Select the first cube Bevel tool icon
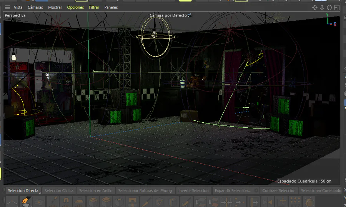 click(93, 202)
